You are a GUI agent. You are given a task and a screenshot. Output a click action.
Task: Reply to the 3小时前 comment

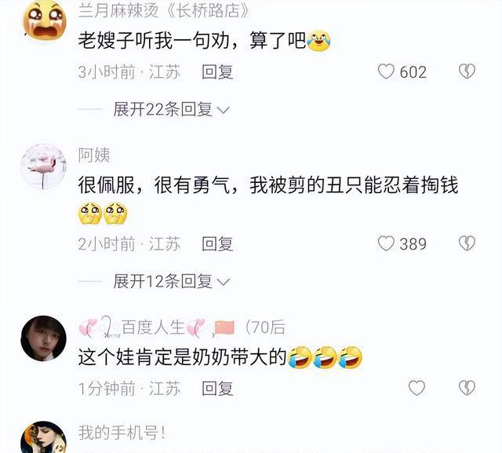pos(217,71)
